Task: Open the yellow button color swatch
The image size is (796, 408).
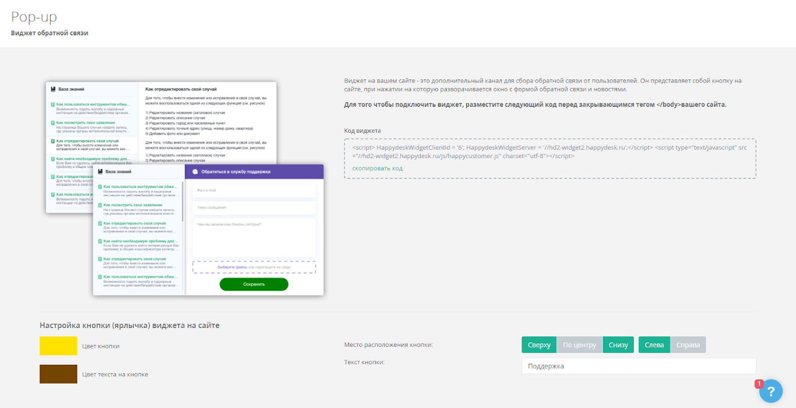Action: [58, 346]
